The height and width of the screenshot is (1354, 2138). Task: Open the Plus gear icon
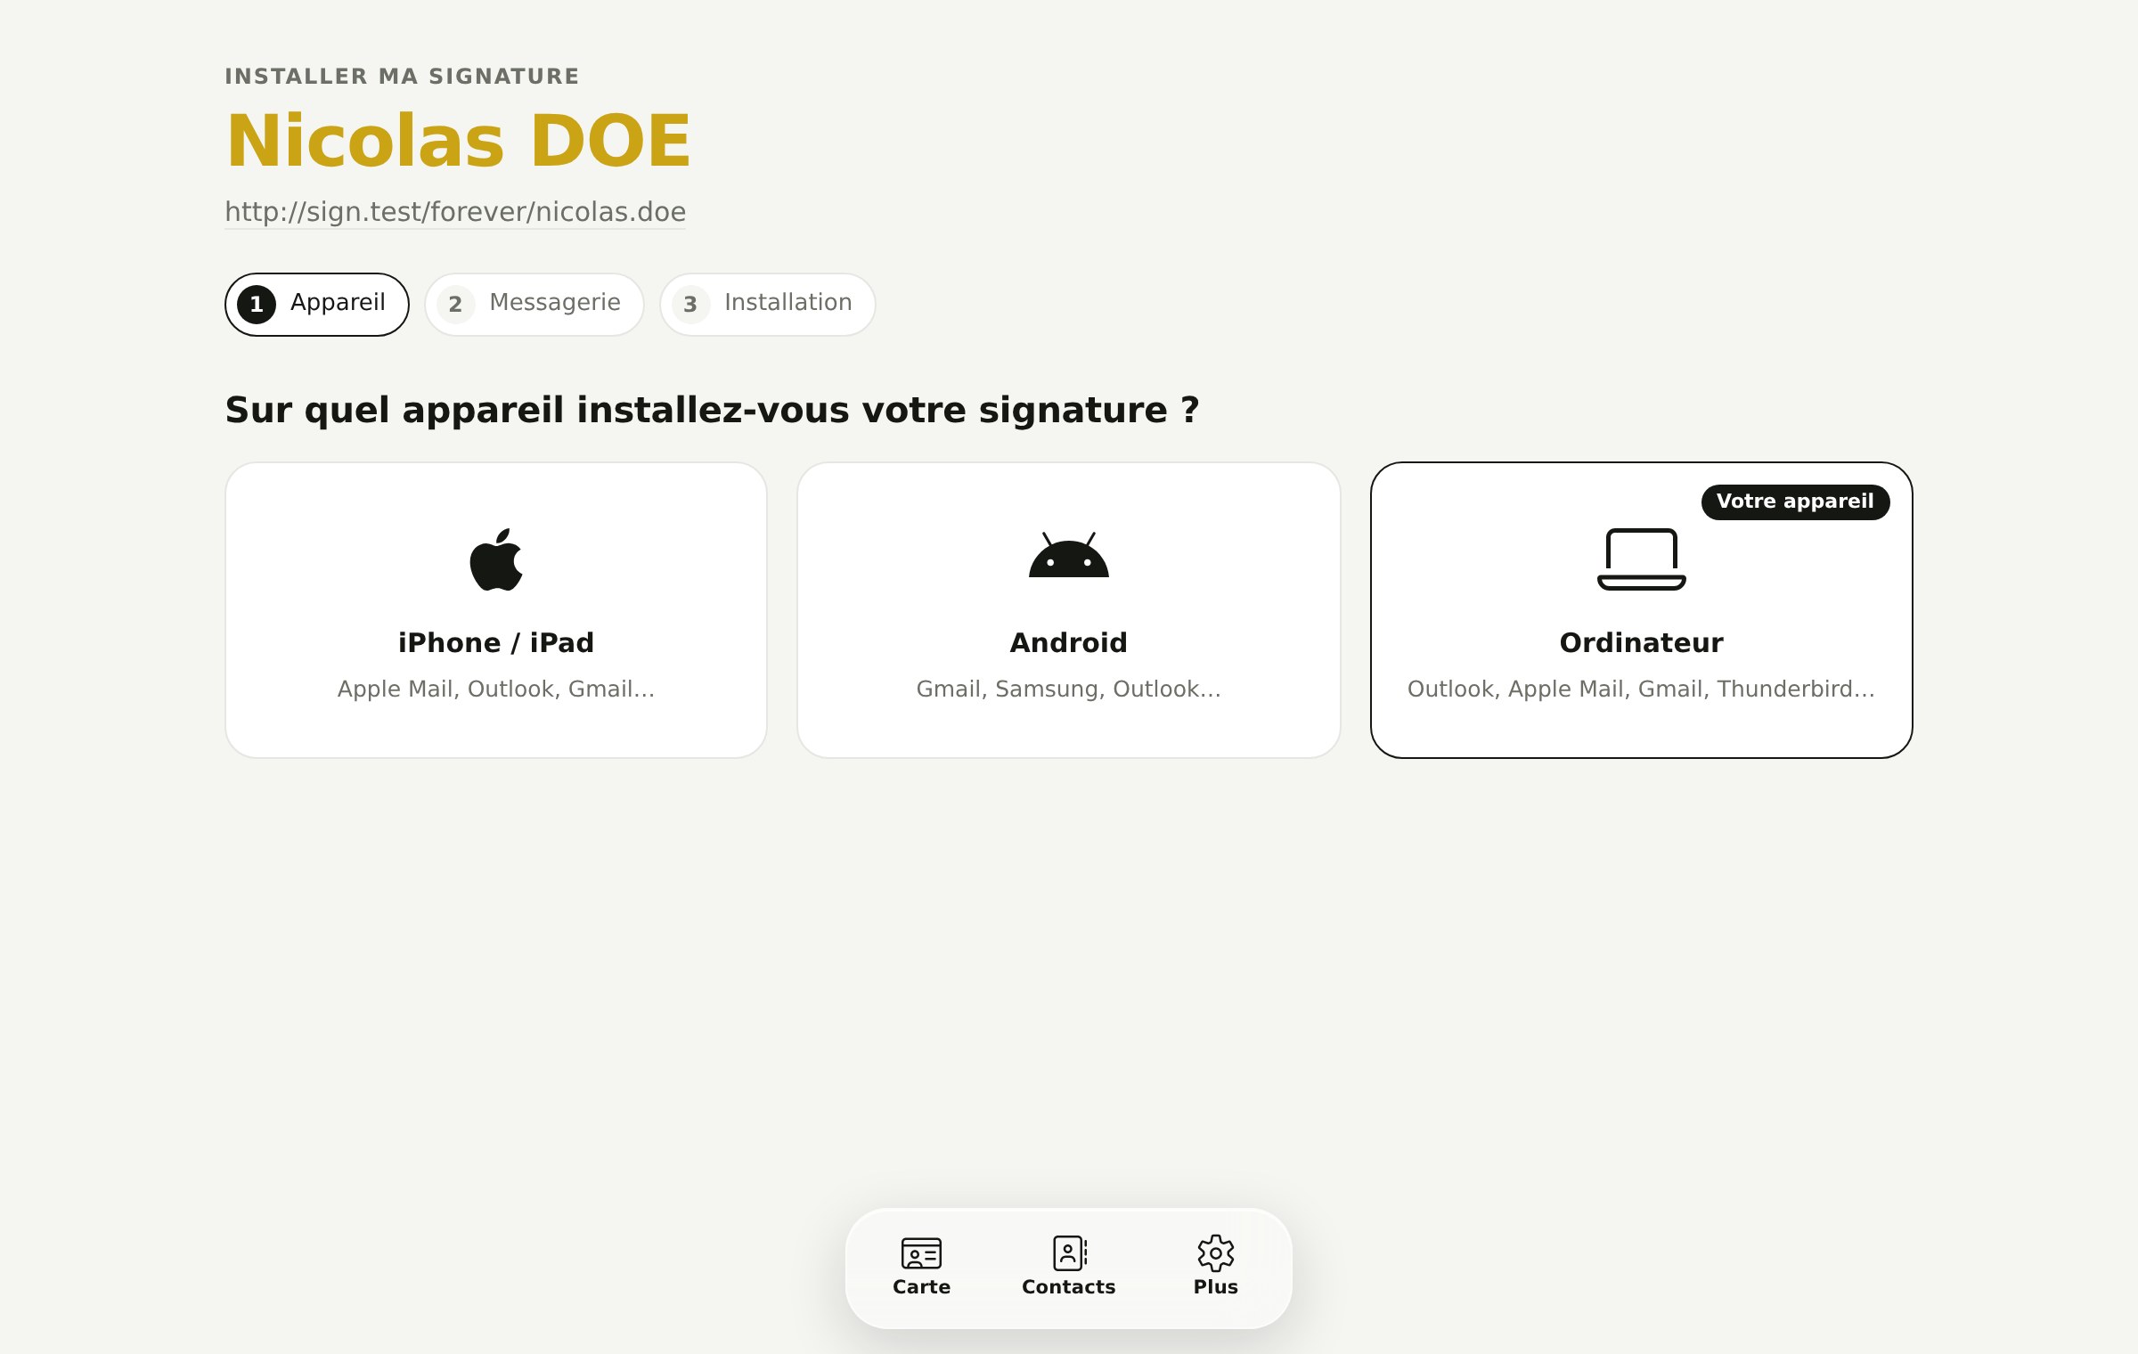(1215, 1253)
